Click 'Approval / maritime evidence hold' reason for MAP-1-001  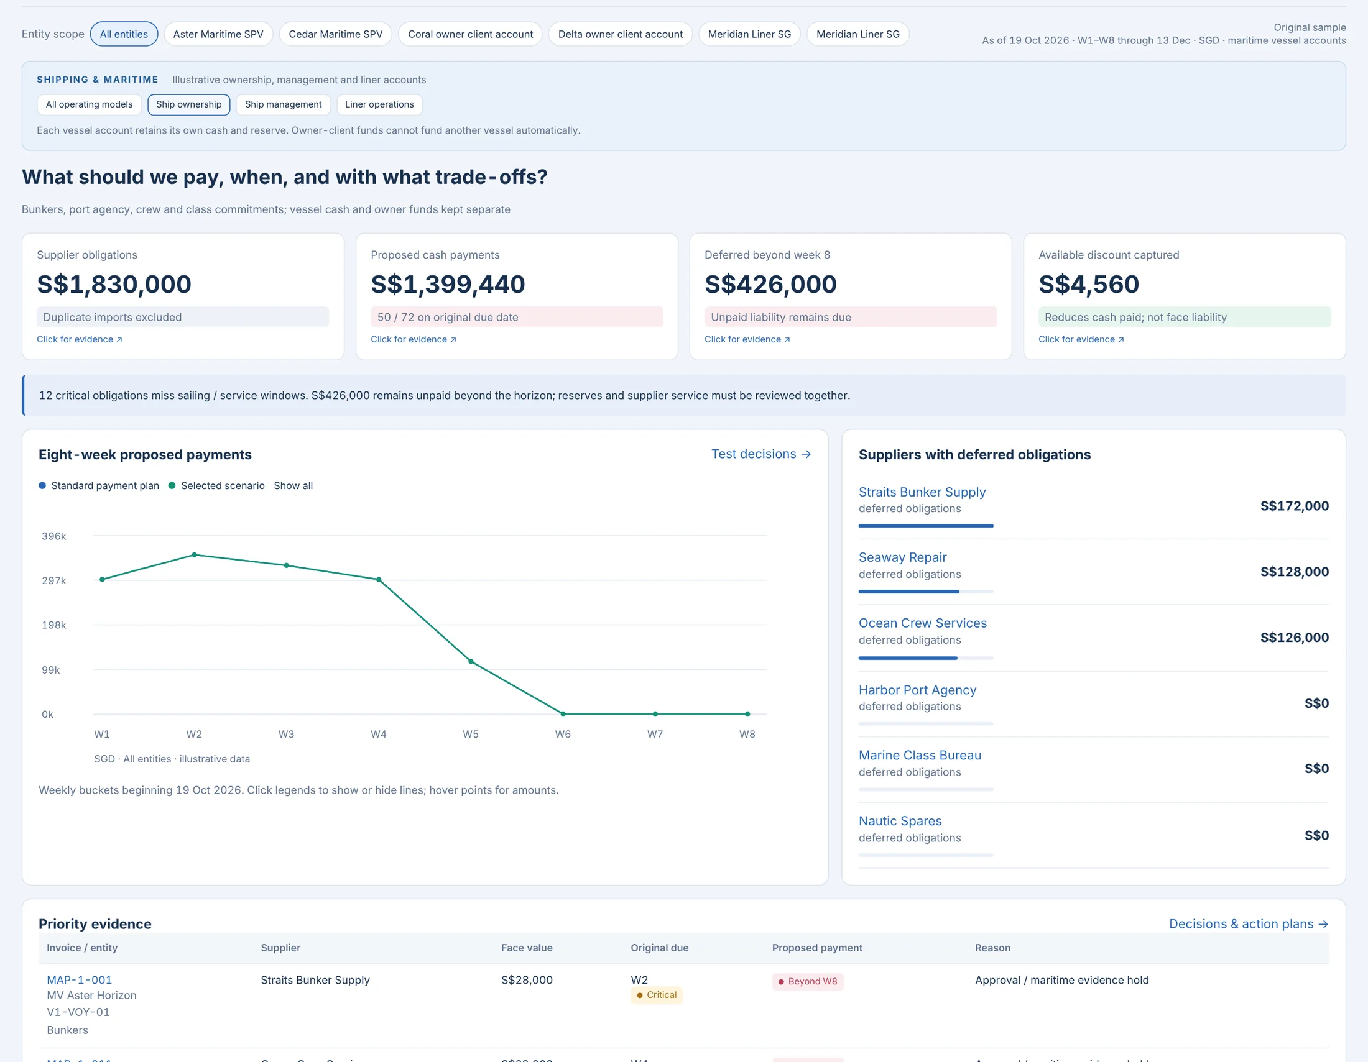click(x=1061, y=980)
